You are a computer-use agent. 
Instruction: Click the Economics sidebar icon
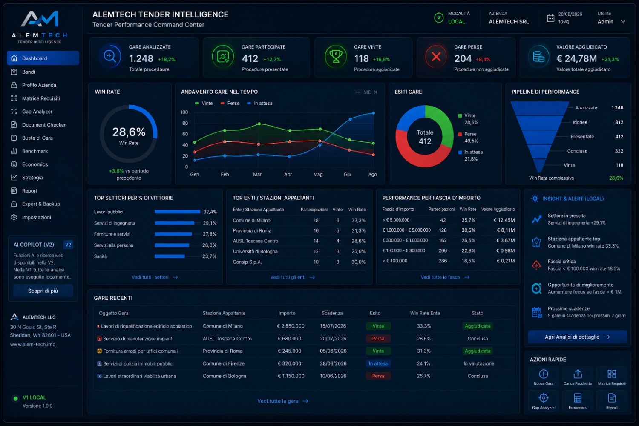pos(14,164)
